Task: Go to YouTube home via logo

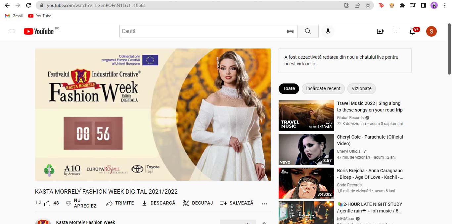Action: coord(39,31)
